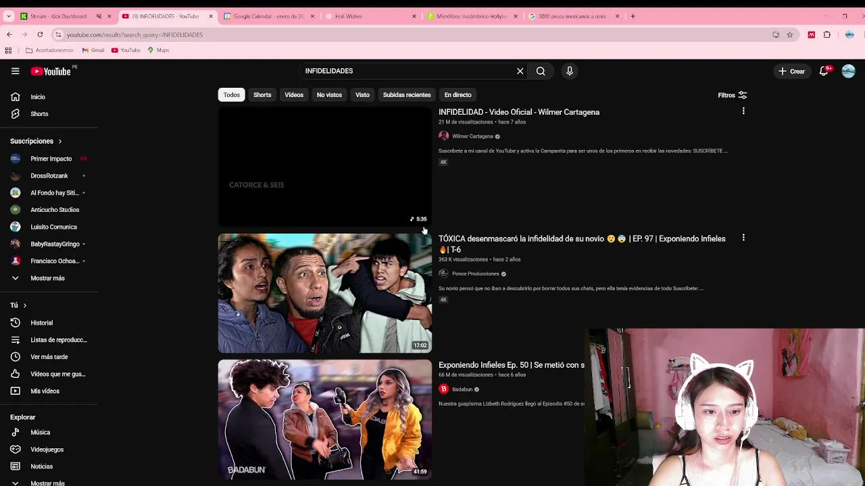The width and height of the screenshot is (865, 486).
Task: Reload the page
Action: click(40, 34)
